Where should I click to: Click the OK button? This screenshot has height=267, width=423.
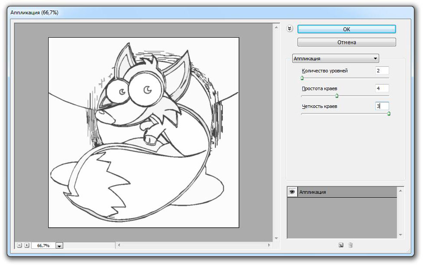pos(347,29)
